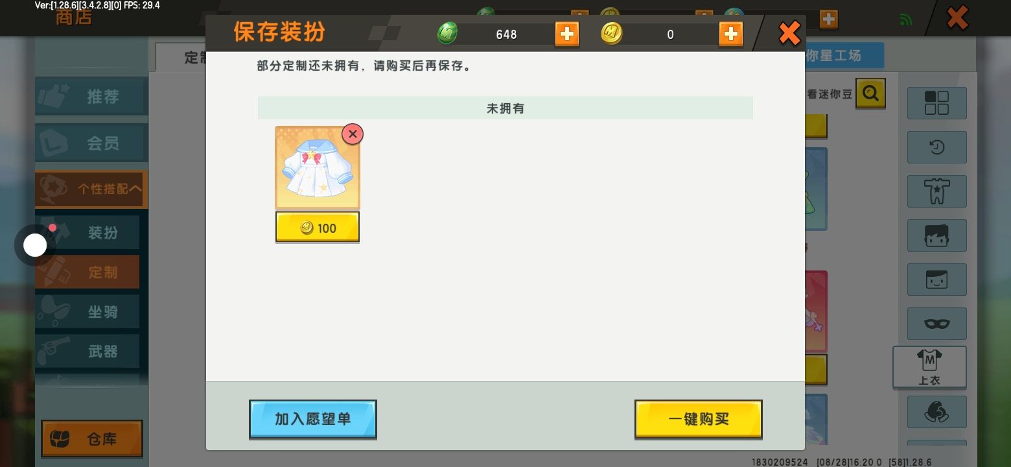Remove the sailor dress with red X

click(353, 134)
